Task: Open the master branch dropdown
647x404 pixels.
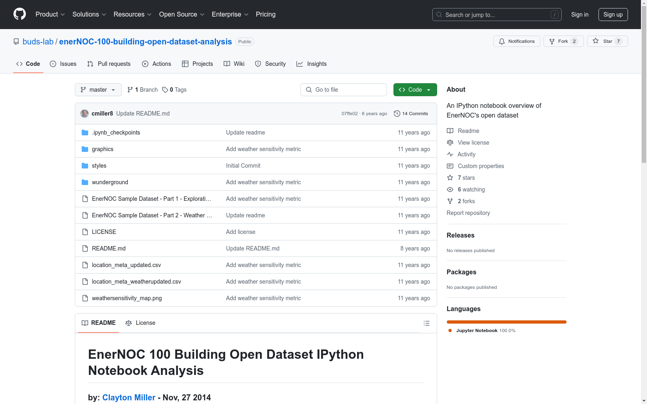Action: click(98, 90)
